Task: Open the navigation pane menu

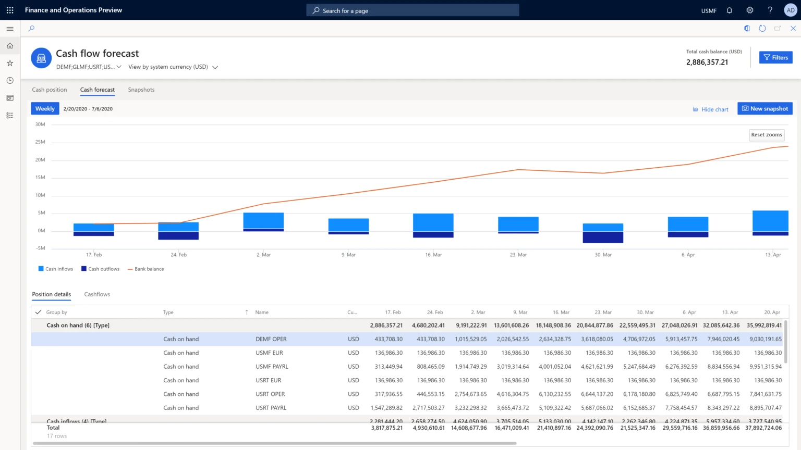Action: pos(9,29)
